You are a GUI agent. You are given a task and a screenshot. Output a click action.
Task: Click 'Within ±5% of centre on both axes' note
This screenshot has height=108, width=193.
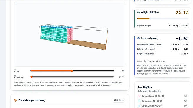click(x=151, y=61)
